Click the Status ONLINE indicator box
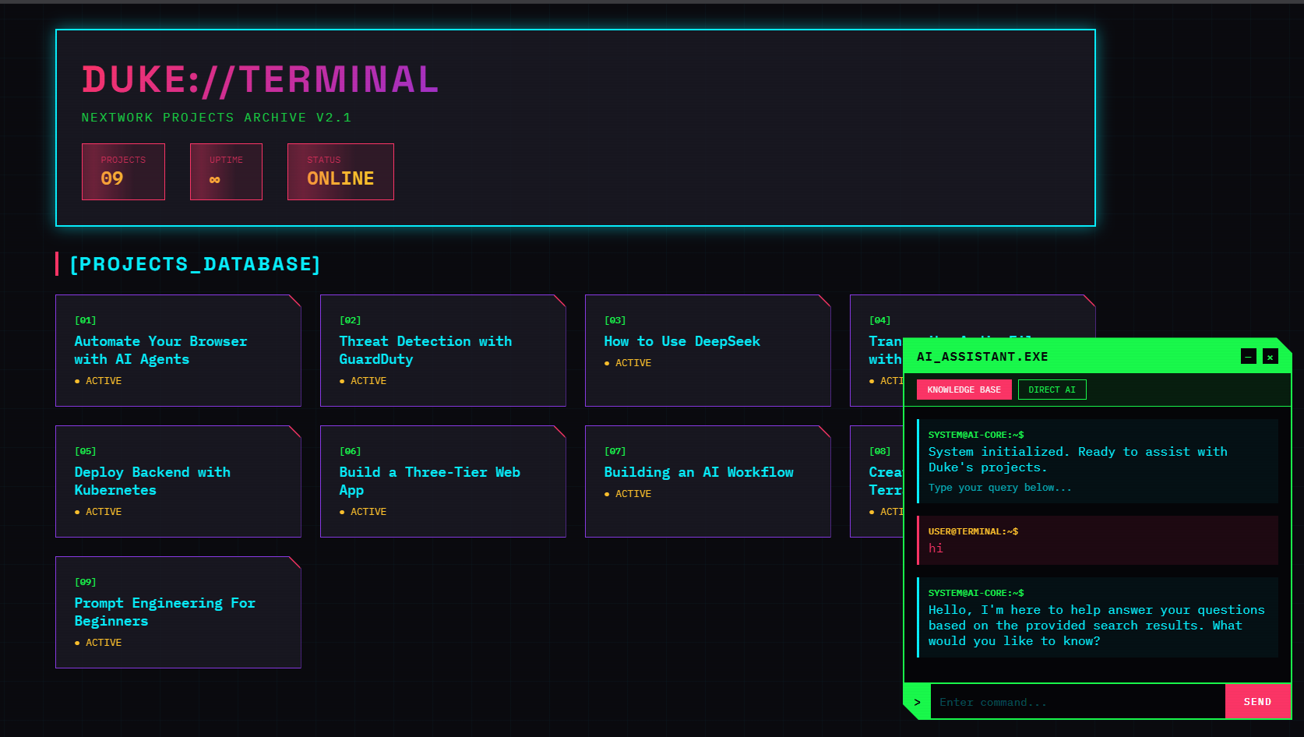Image resolution: width=1304 pixels, height=737 pixels. point(340,171)
